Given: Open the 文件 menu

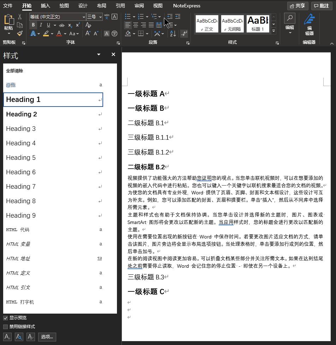Looking at the screenshot, I should click(8, 6).
